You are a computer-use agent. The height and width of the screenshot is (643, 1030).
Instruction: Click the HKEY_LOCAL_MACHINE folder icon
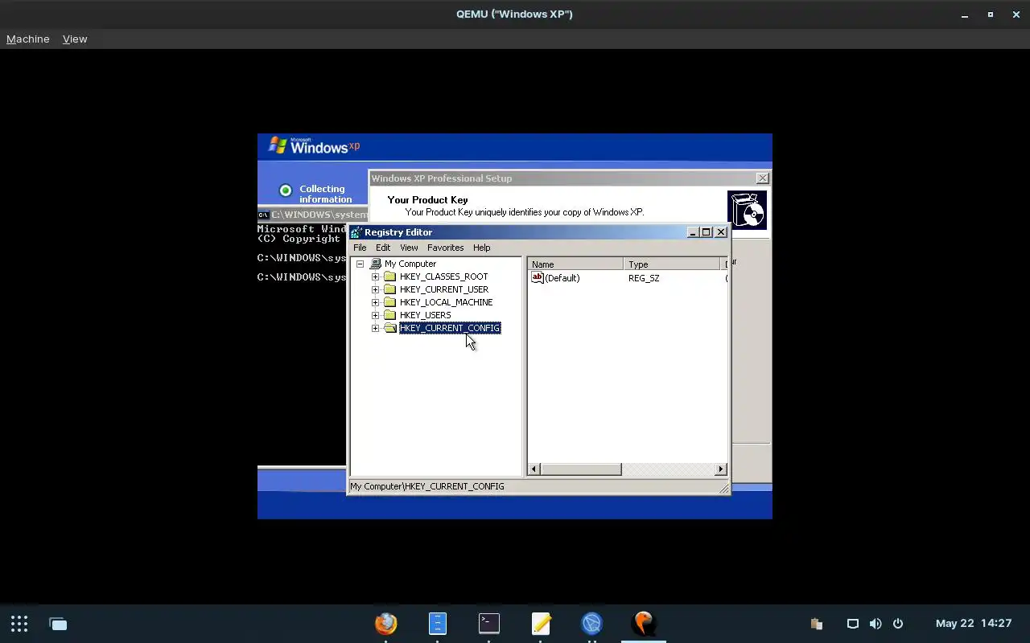click(390, 302)
